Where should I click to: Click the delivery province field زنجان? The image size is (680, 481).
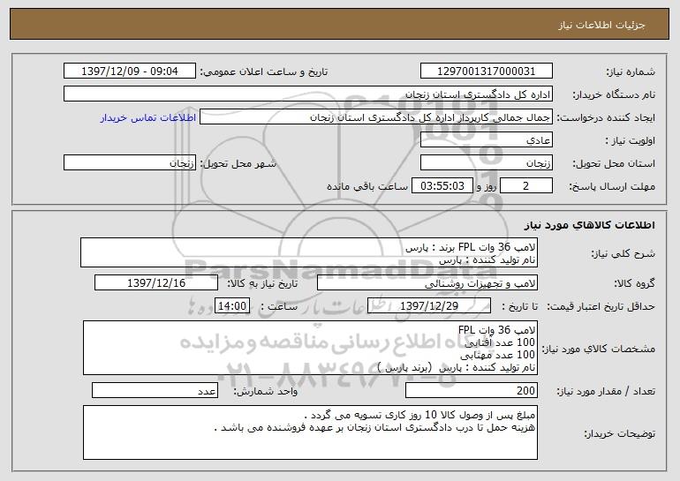coord(486,163)
